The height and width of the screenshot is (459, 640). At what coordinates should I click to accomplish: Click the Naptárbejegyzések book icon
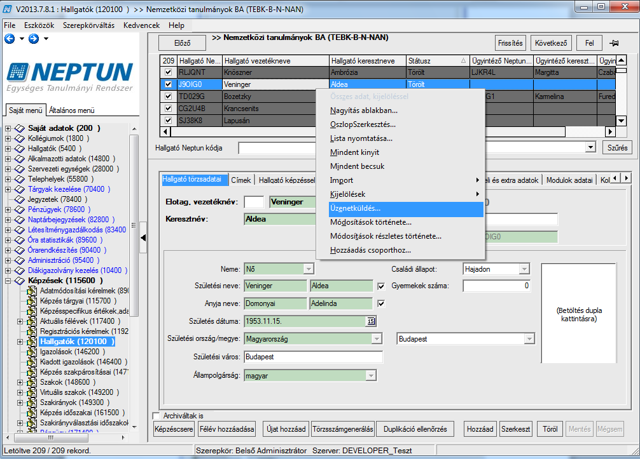coord(20,220)
